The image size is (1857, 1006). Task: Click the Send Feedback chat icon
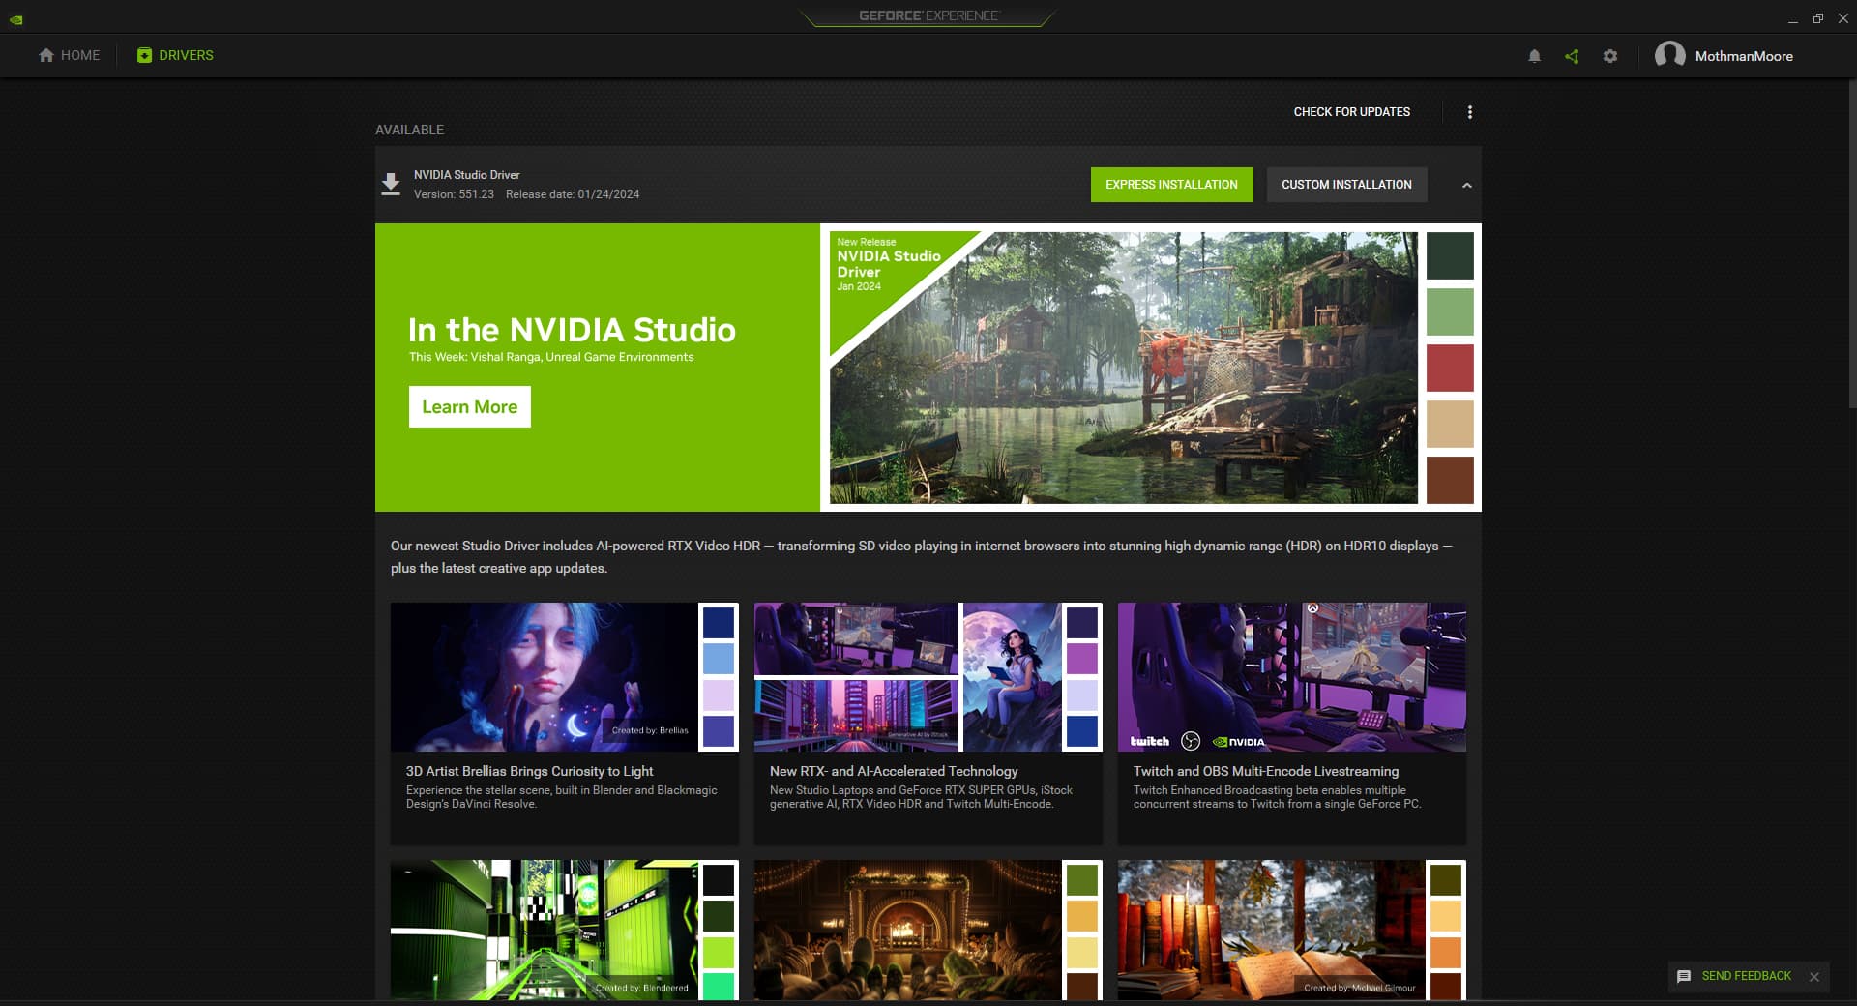tap(1684, 976)
